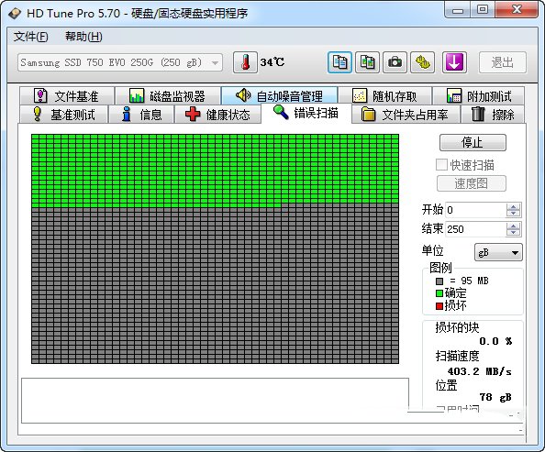
Task: Select the 磁盘监视器 disk monitor tab
Action: (168, 96)
